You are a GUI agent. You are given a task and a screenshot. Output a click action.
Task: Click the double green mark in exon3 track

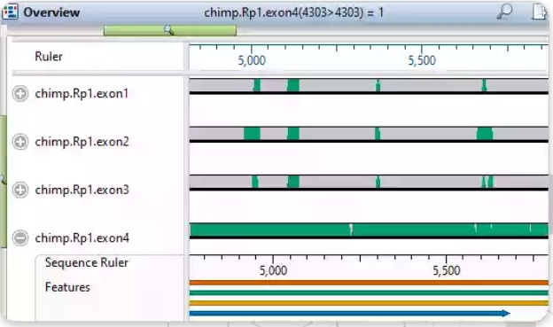pyautogui.click(x=487, y=182)
